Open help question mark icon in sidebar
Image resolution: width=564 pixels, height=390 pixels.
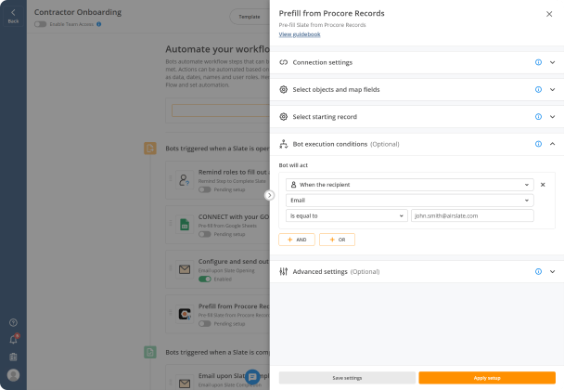[x=13, y=322]
